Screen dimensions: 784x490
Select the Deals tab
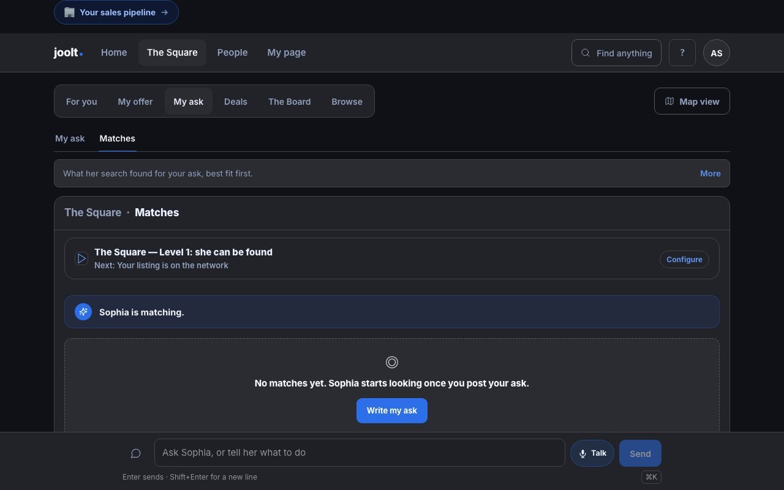point(236,102)
